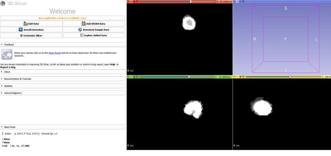Viewport: 331px width, 156px height.
Task: Click the pin icon in Red slice view
Action: [x=128, y=2]
